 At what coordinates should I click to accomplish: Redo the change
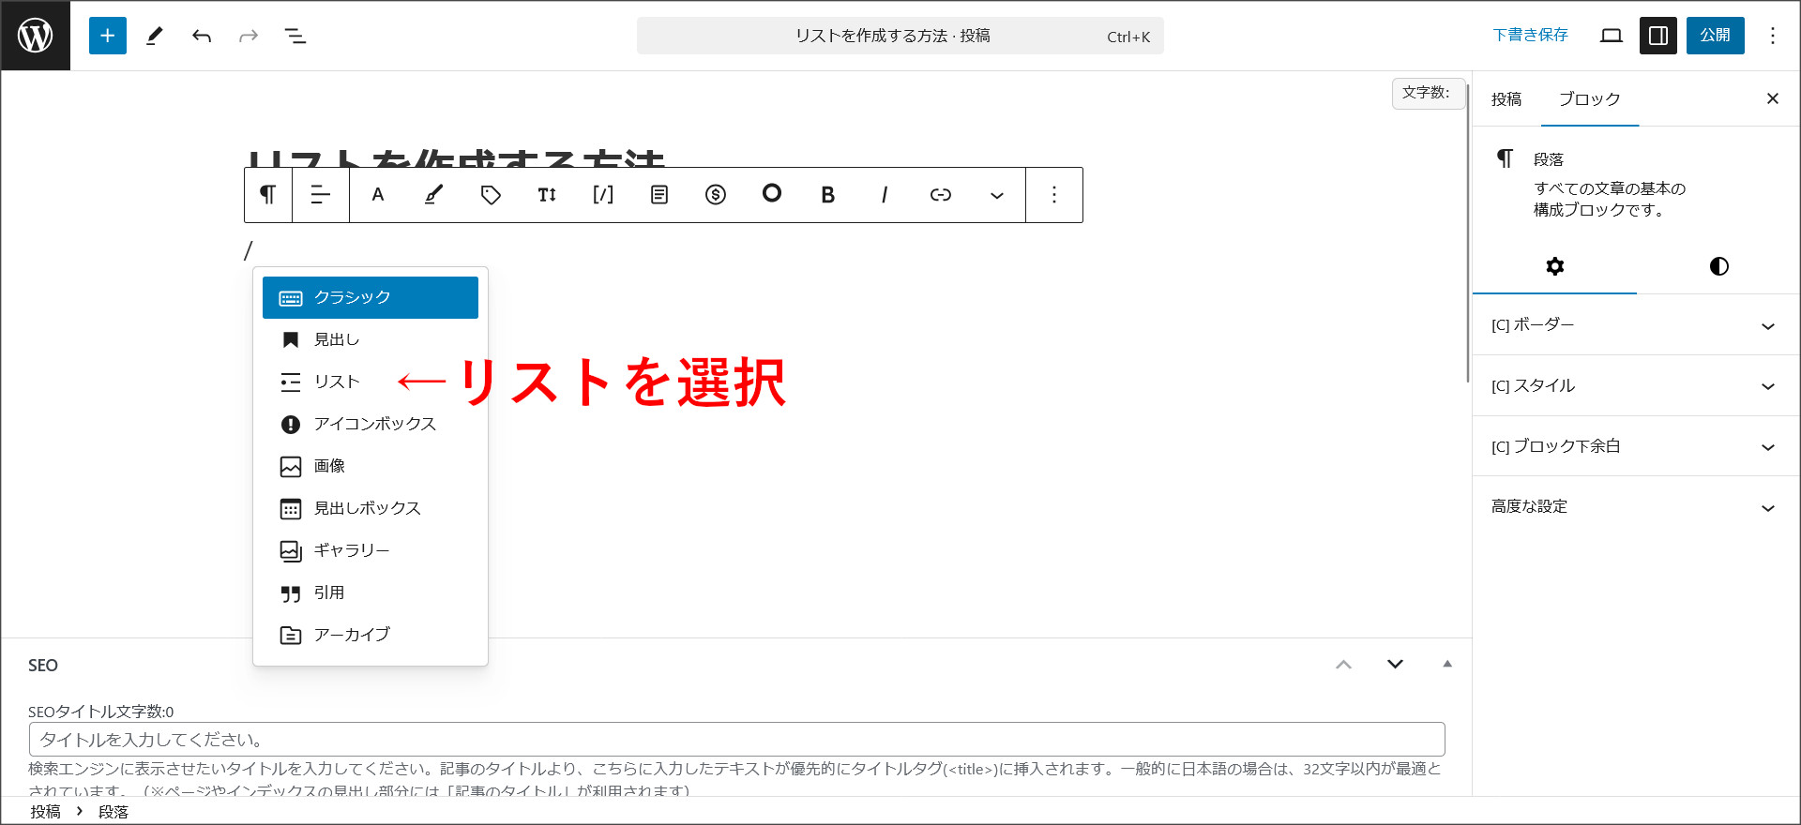click(x=249, y=36)
